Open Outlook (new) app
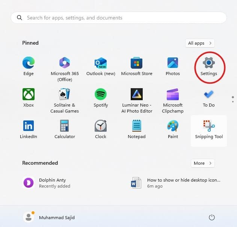 coord(101,66)
